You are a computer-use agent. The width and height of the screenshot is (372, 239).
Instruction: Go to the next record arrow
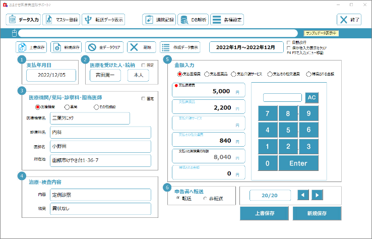tap(317, 195)
